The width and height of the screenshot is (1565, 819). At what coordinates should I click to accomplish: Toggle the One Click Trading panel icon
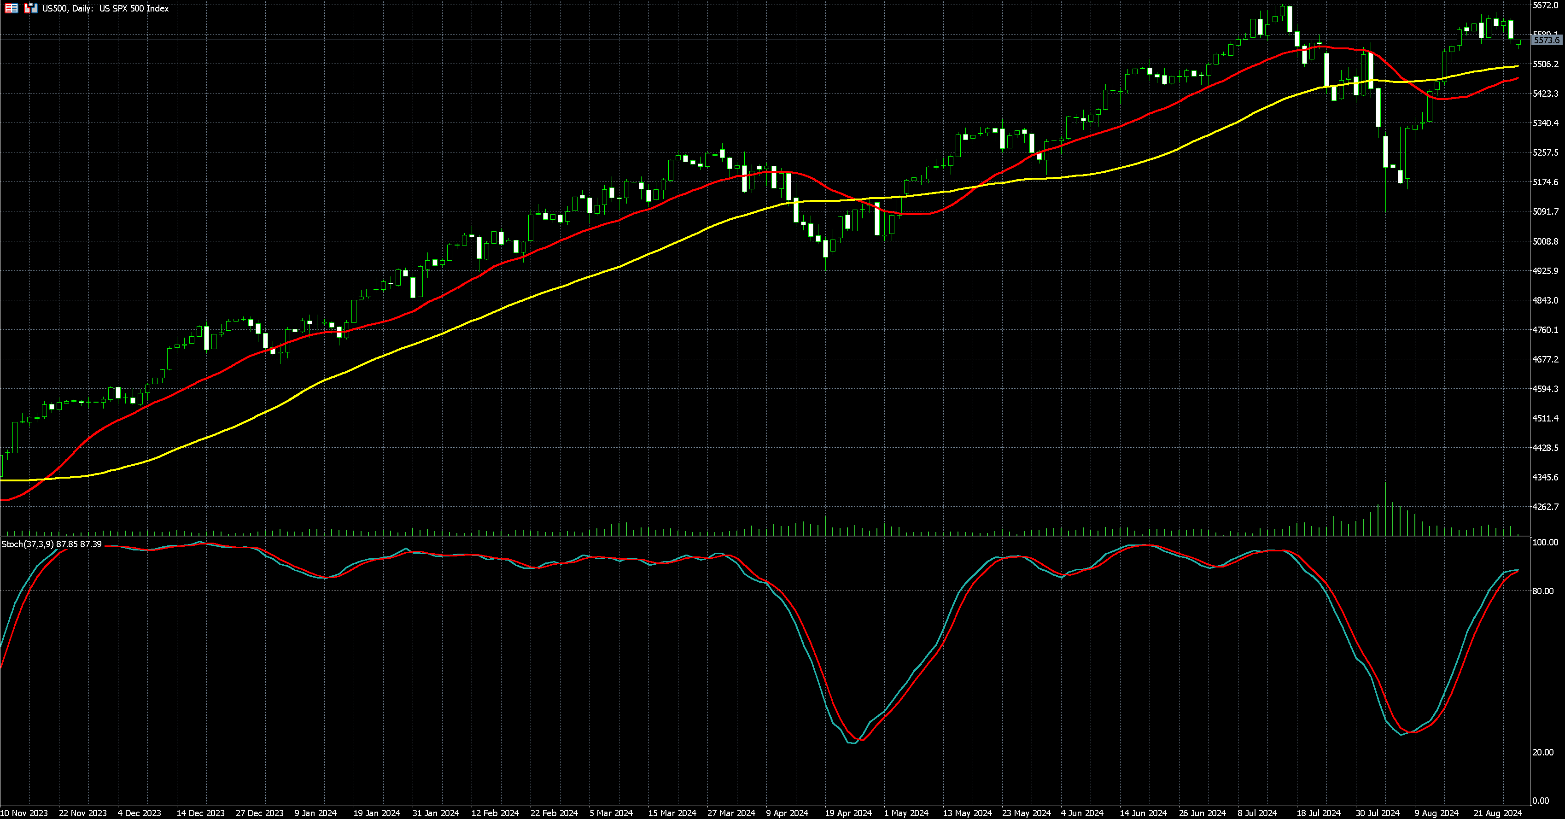coord(30,8)
